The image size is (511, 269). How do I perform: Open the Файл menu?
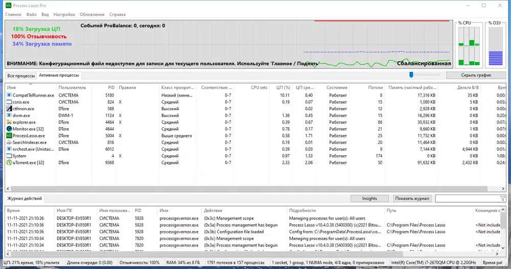click(x=31, y=14)
